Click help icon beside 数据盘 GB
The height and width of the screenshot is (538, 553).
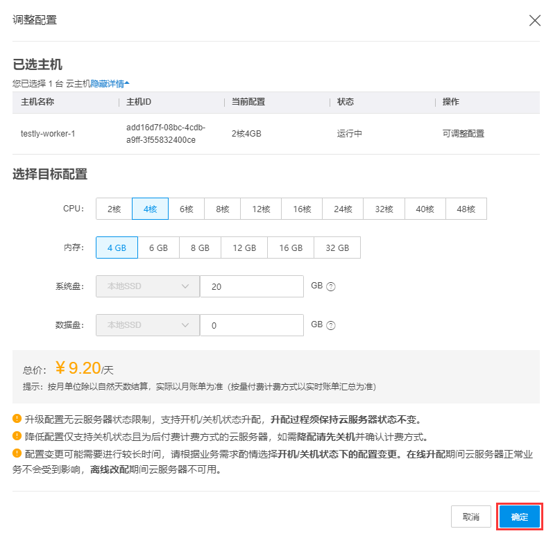(x=331, y=325)
